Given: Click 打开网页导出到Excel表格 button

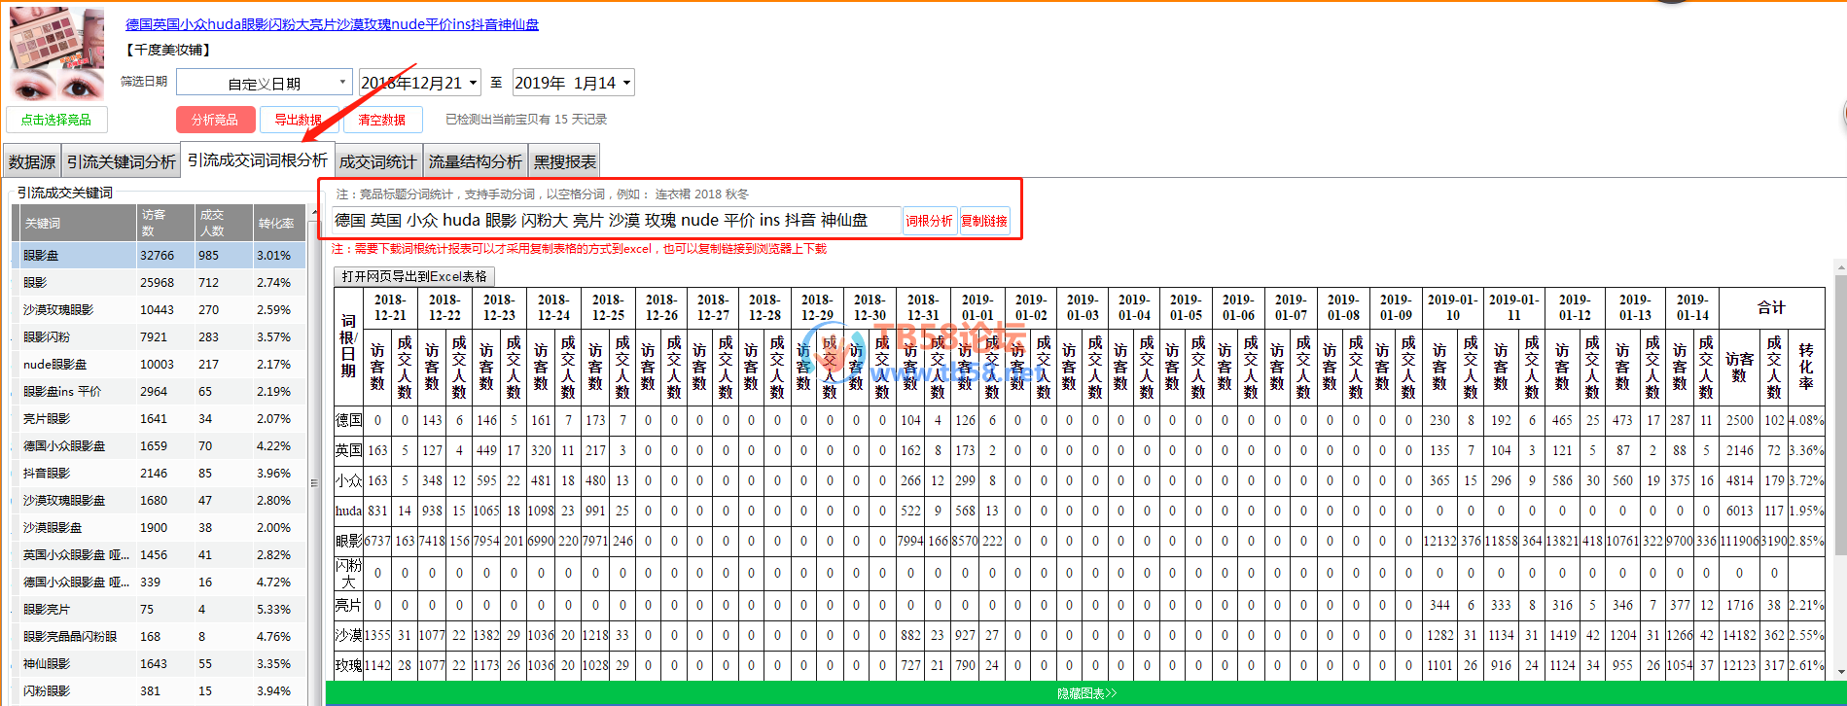Looking at the screenshot, I should click(x=414, y=276).
